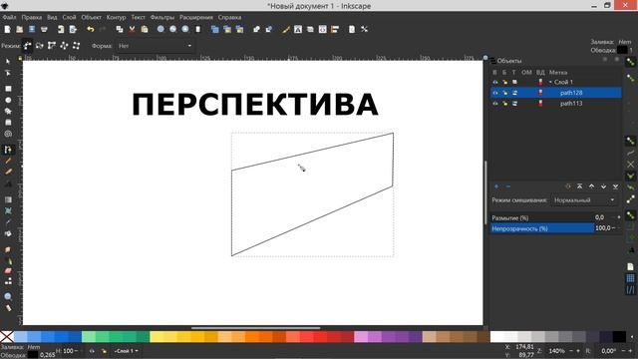Lower selection to bottom in Objects panel

[616, 186]
